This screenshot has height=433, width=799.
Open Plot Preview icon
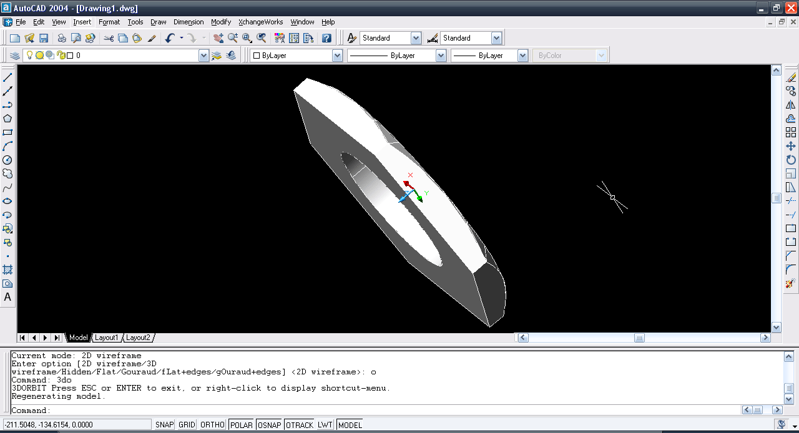coord(76,38)
